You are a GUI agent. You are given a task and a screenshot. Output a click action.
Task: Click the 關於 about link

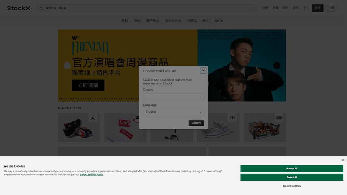(x=286, y=8)
